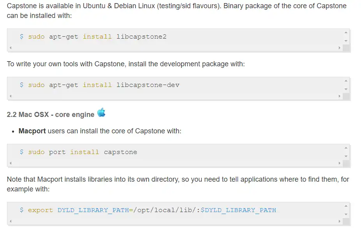
Task: Click the "2.2 Mac OSX - core engine" heading
Action: 51,115
